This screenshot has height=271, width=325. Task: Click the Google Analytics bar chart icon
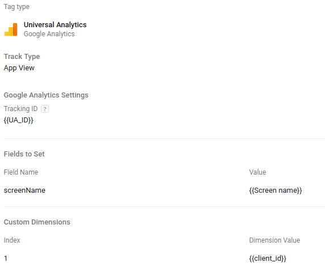point(11,29)
